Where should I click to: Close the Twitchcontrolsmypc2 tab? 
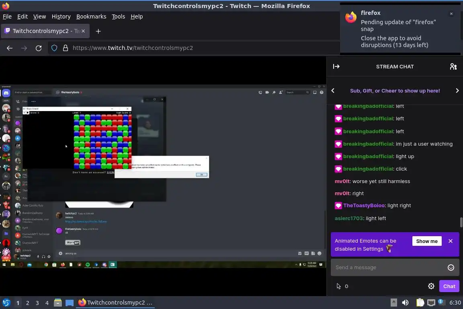coord(83,31)
